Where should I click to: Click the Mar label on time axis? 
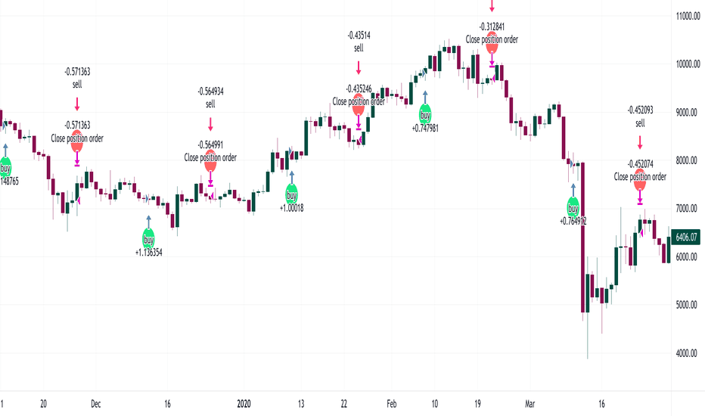(530, 403)
